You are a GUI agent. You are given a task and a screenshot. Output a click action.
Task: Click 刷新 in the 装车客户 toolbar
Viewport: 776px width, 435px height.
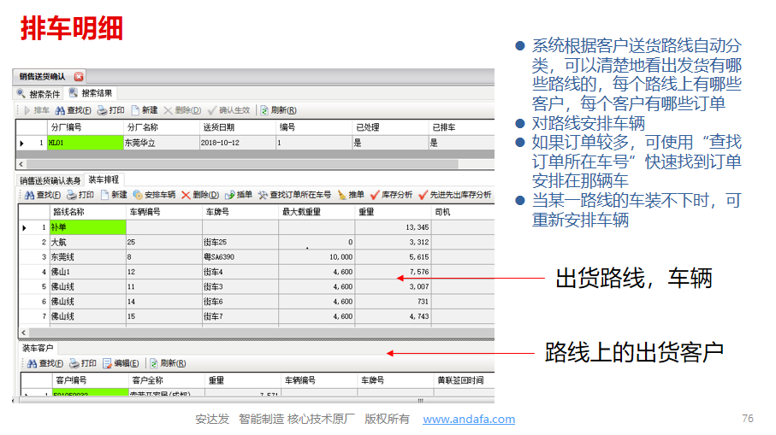pos(168,363)
